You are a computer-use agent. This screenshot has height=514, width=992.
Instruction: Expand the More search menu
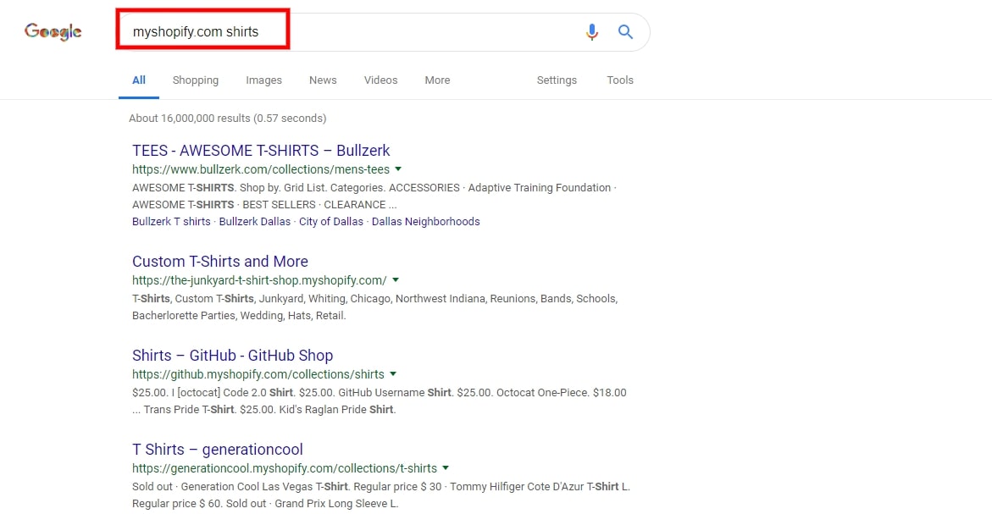[437, 80]
